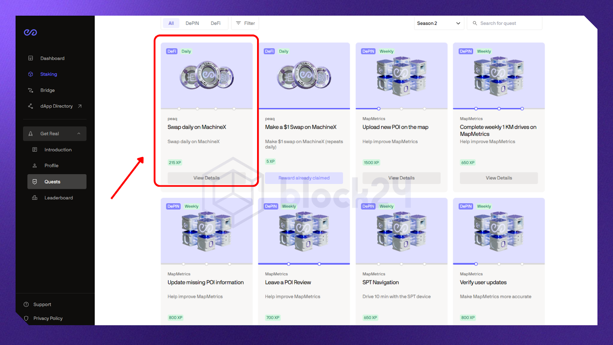Open the Season 2 dropdown

pyautogui.click(x=439, y=23)
